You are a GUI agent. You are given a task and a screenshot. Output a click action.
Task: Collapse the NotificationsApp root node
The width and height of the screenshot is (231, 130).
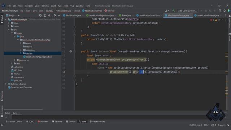(6, 19)
